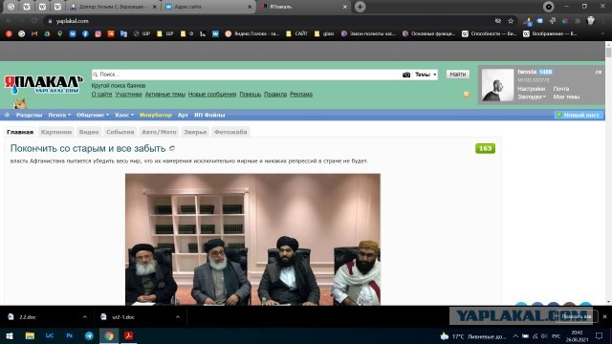Open the orange RSS feed icon
The height and width of the screenshot is (344, 612).
click(x=467, y=95)
